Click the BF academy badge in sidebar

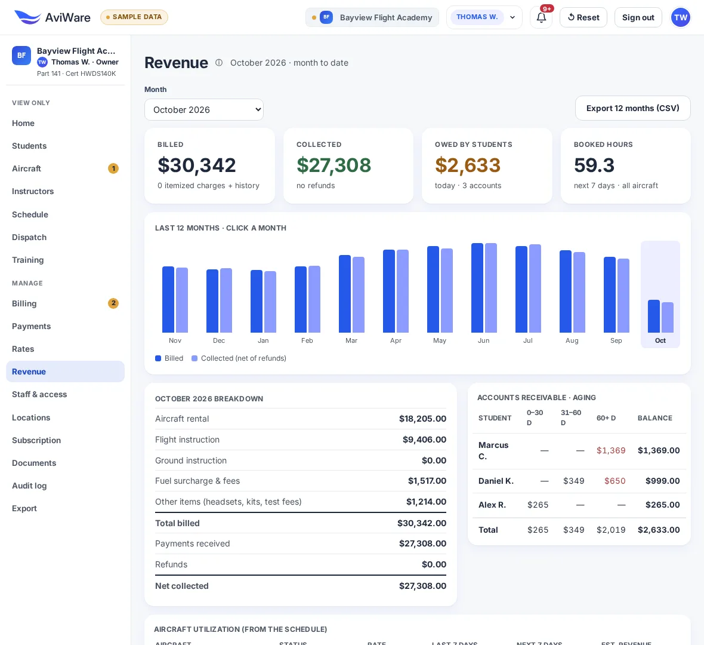[21, 56]
